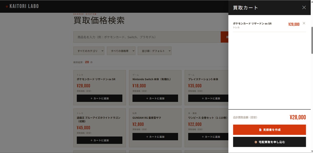Click the ¥18,000 price on Nintendo Switch
The height and width of the screenshot is (153, 313).
coord(139,86)
